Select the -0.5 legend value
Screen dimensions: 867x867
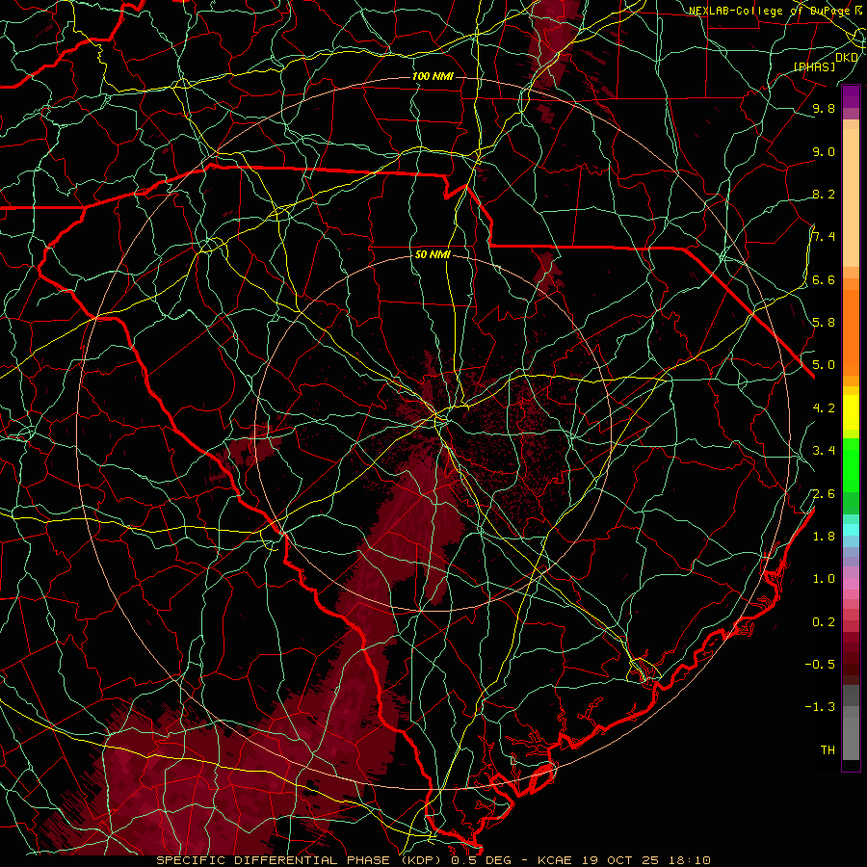(820, 665)
